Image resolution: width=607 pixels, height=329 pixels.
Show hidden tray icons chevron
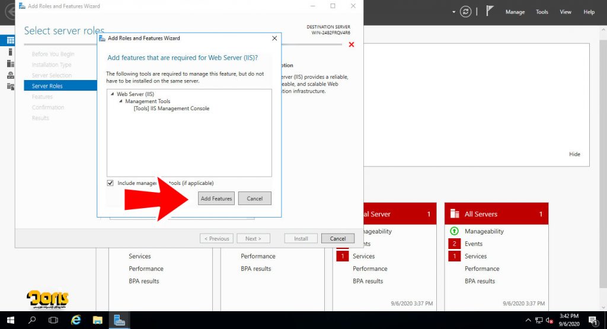pyautogui.click(x=528, y=320)
